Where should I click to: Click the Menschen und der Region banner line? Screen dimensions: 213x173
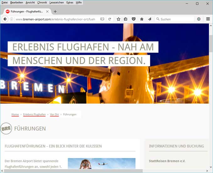[79, 61]
